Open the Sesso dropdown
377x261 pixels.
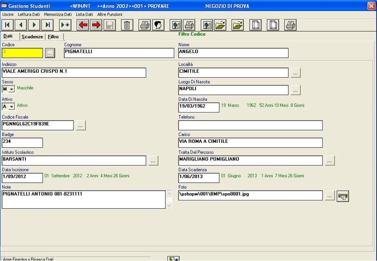11,89
